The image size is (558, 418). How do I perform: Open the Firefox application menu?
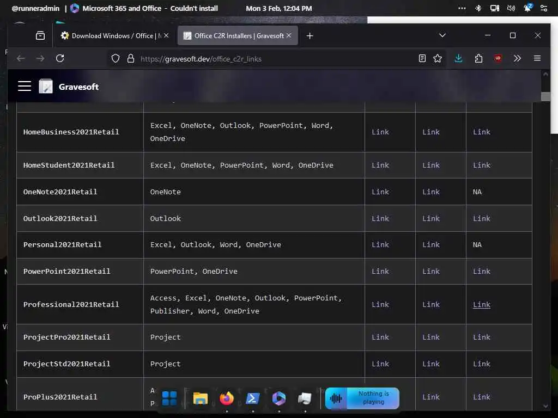[537, 58]
